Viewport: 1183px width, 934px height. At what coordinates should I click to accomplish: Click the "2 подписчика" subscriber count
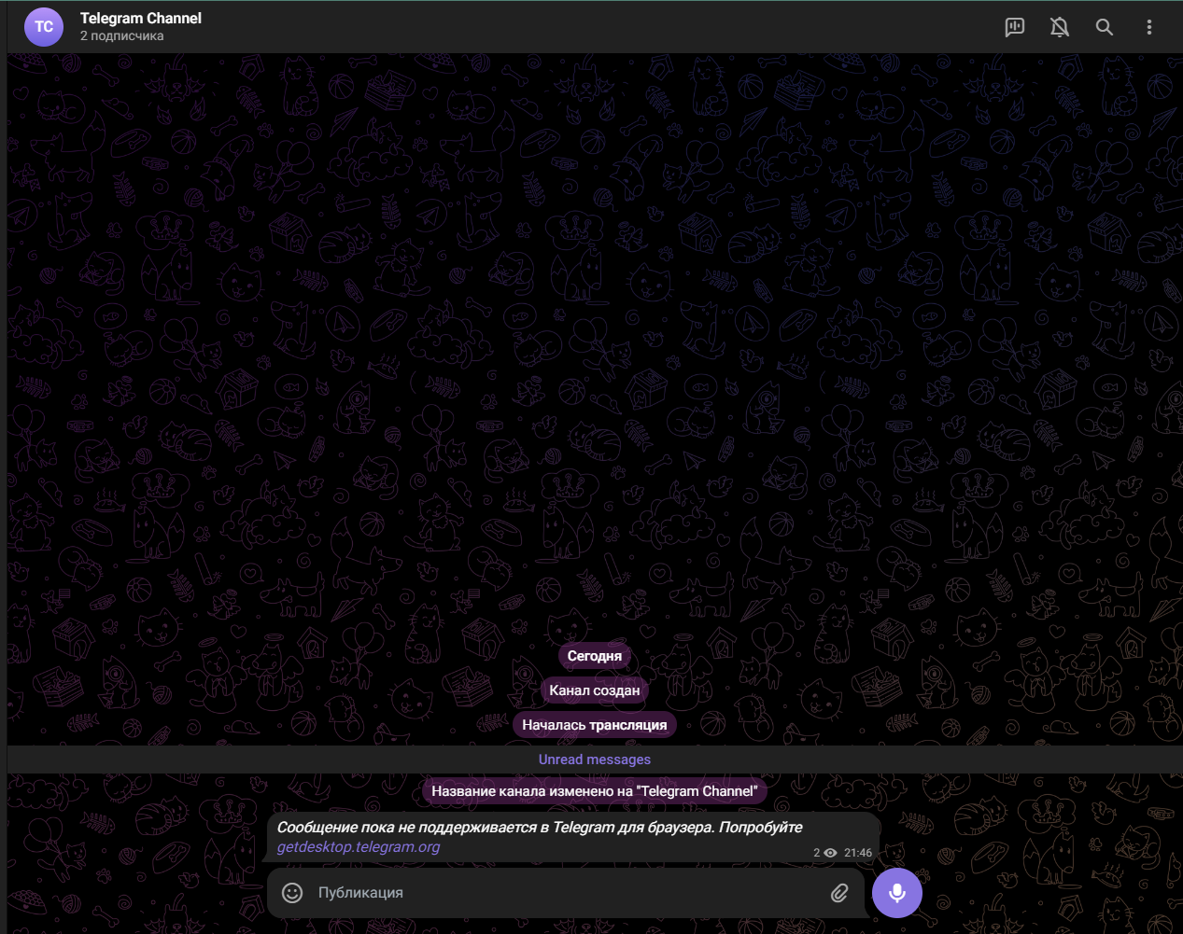point(121,36)
